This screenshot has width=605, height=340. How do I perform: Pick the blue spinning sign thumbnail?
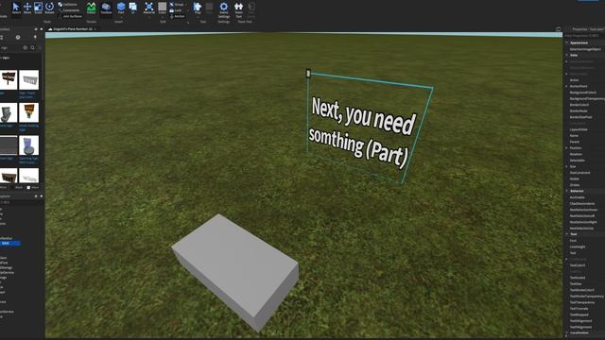tap(28, 145)
